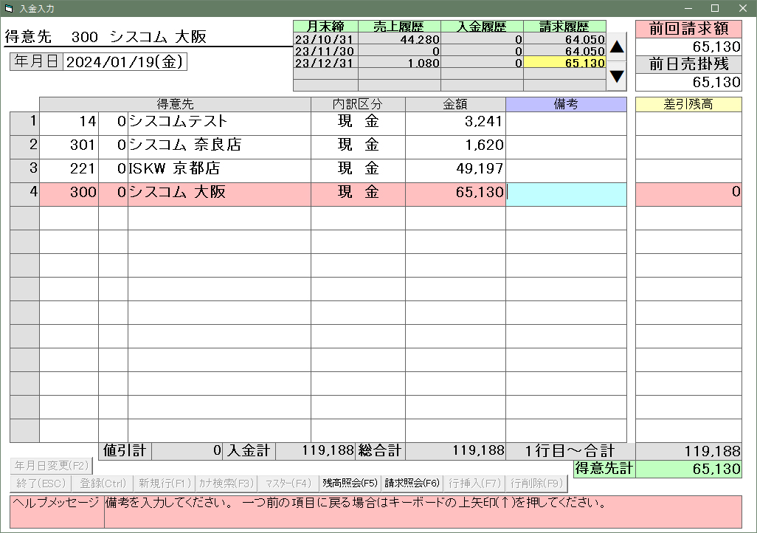Screen dimensions: 757x533
Task: Click the highlighted 備考 cell in row 4
Action: click(x=566, y=194)
